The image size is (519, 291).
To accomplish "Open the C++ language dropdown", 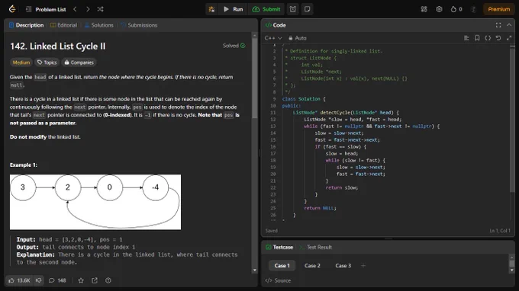I will (273, 38).
